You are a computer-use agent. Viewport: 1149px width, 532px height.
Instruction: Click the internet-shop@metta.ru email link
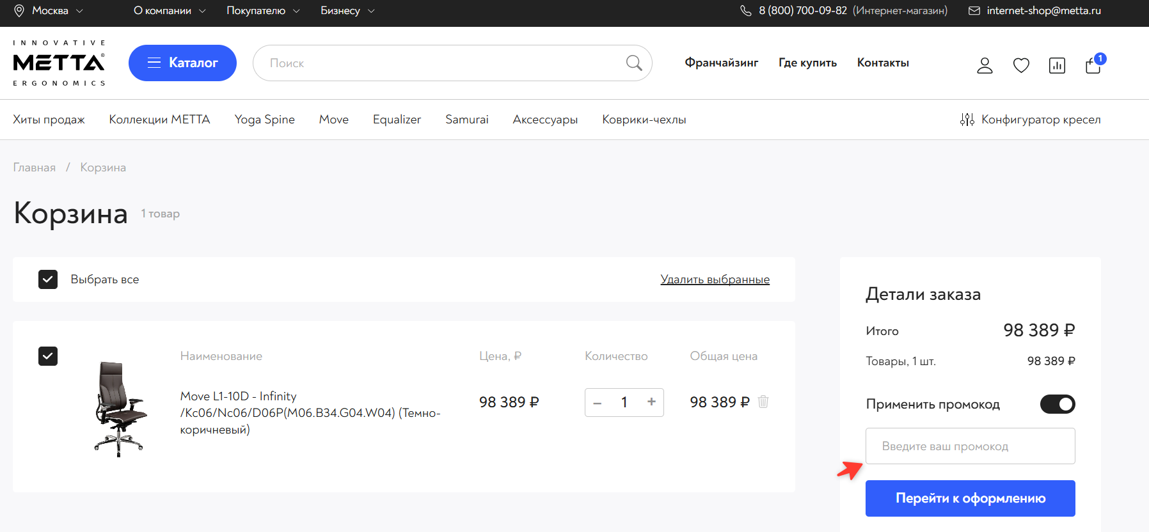[x=1044, y=11]
